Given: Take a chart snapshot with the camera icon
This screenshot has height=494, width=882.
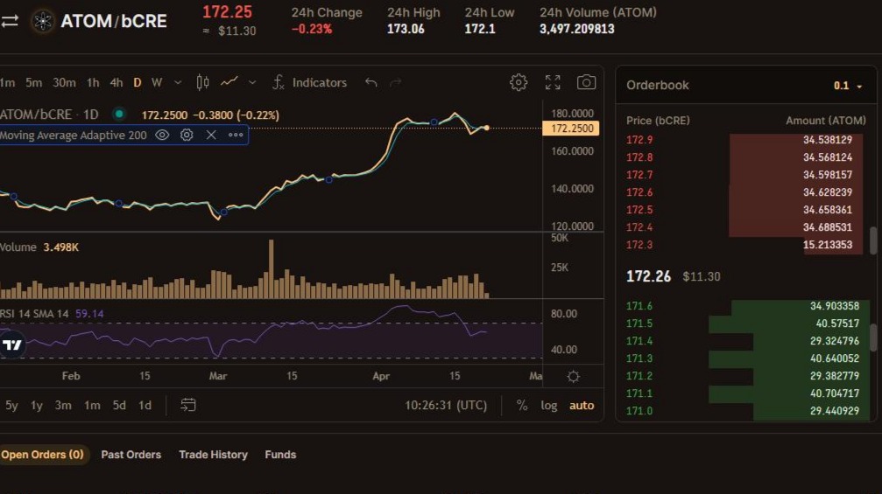Looking at the screenshot, I should pos(586,82).
